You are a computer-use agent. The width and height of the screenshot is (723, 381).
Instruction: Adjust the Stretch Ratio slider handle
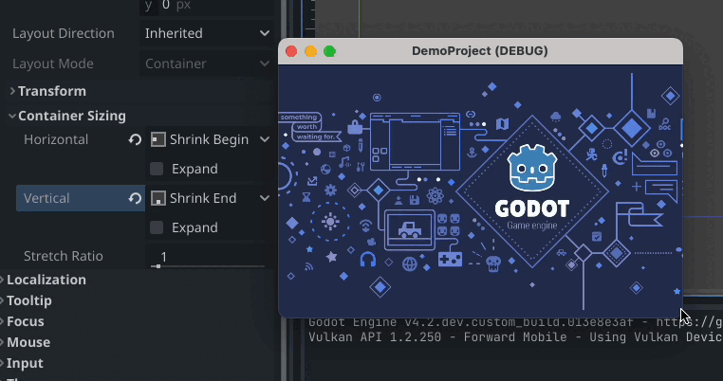tap(158, 266)
